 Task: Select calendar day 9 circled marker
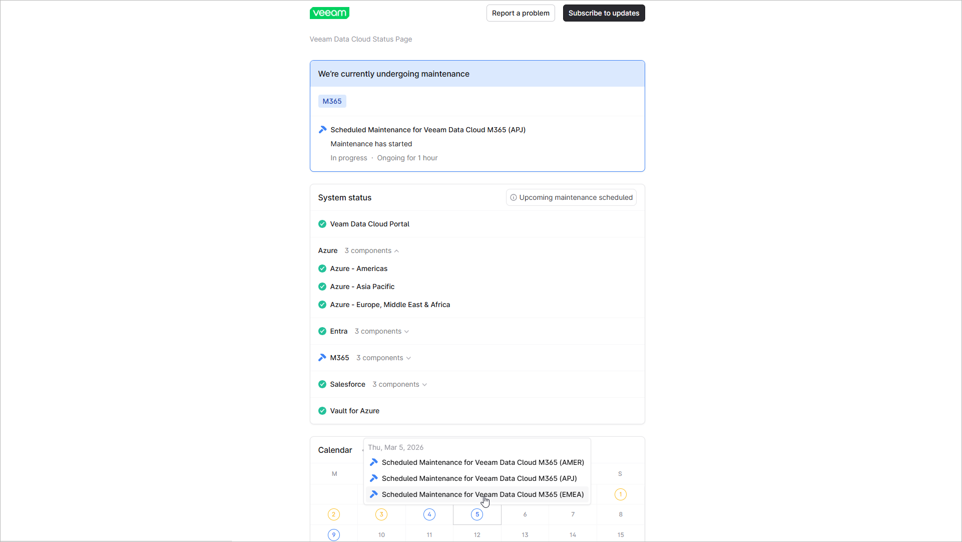[x=334, y=535]
